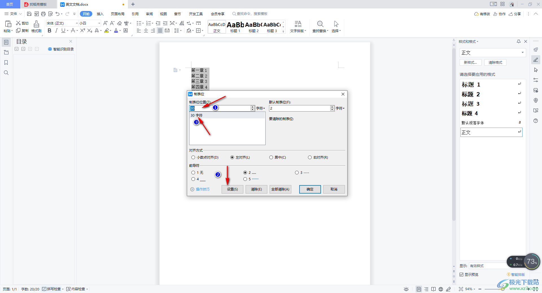The height and width of the screenshot is (293, 542).
Task: Apply superscript formatting
Action: (82, 30)
